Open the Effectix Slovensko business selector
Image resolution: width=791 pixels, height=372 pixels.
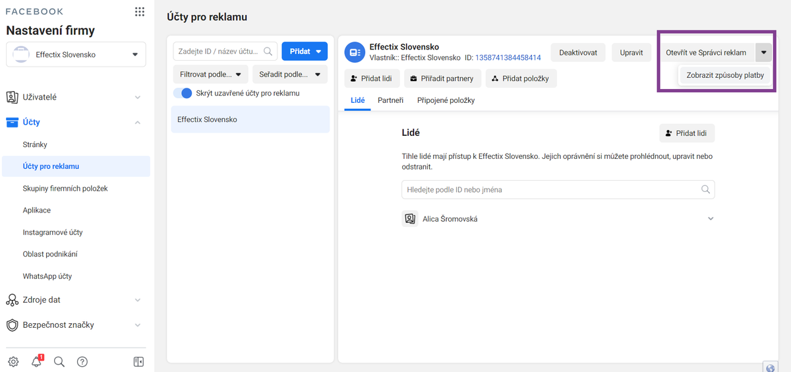click(76, 55)
